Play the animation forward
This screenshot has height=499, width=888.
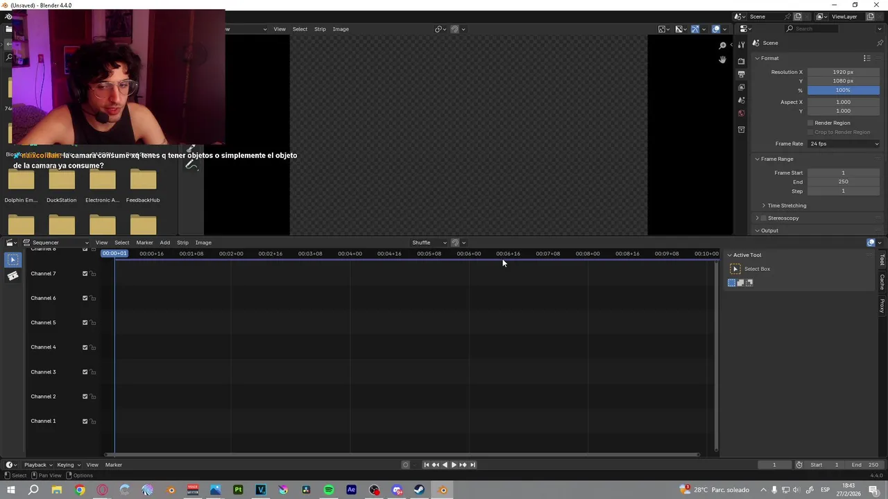[x=454, y=465]
